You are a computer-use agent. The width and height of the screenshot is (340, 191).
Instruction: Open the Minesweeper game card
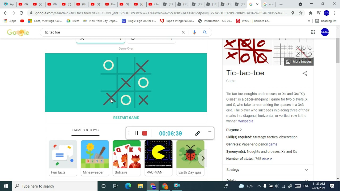[x=95, y=158]
